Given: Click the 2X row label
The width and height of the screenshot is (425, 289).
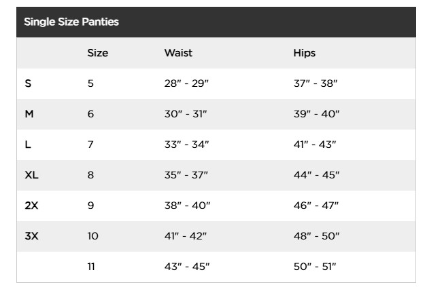Looking at the screenshot, I should pos(31,206).
